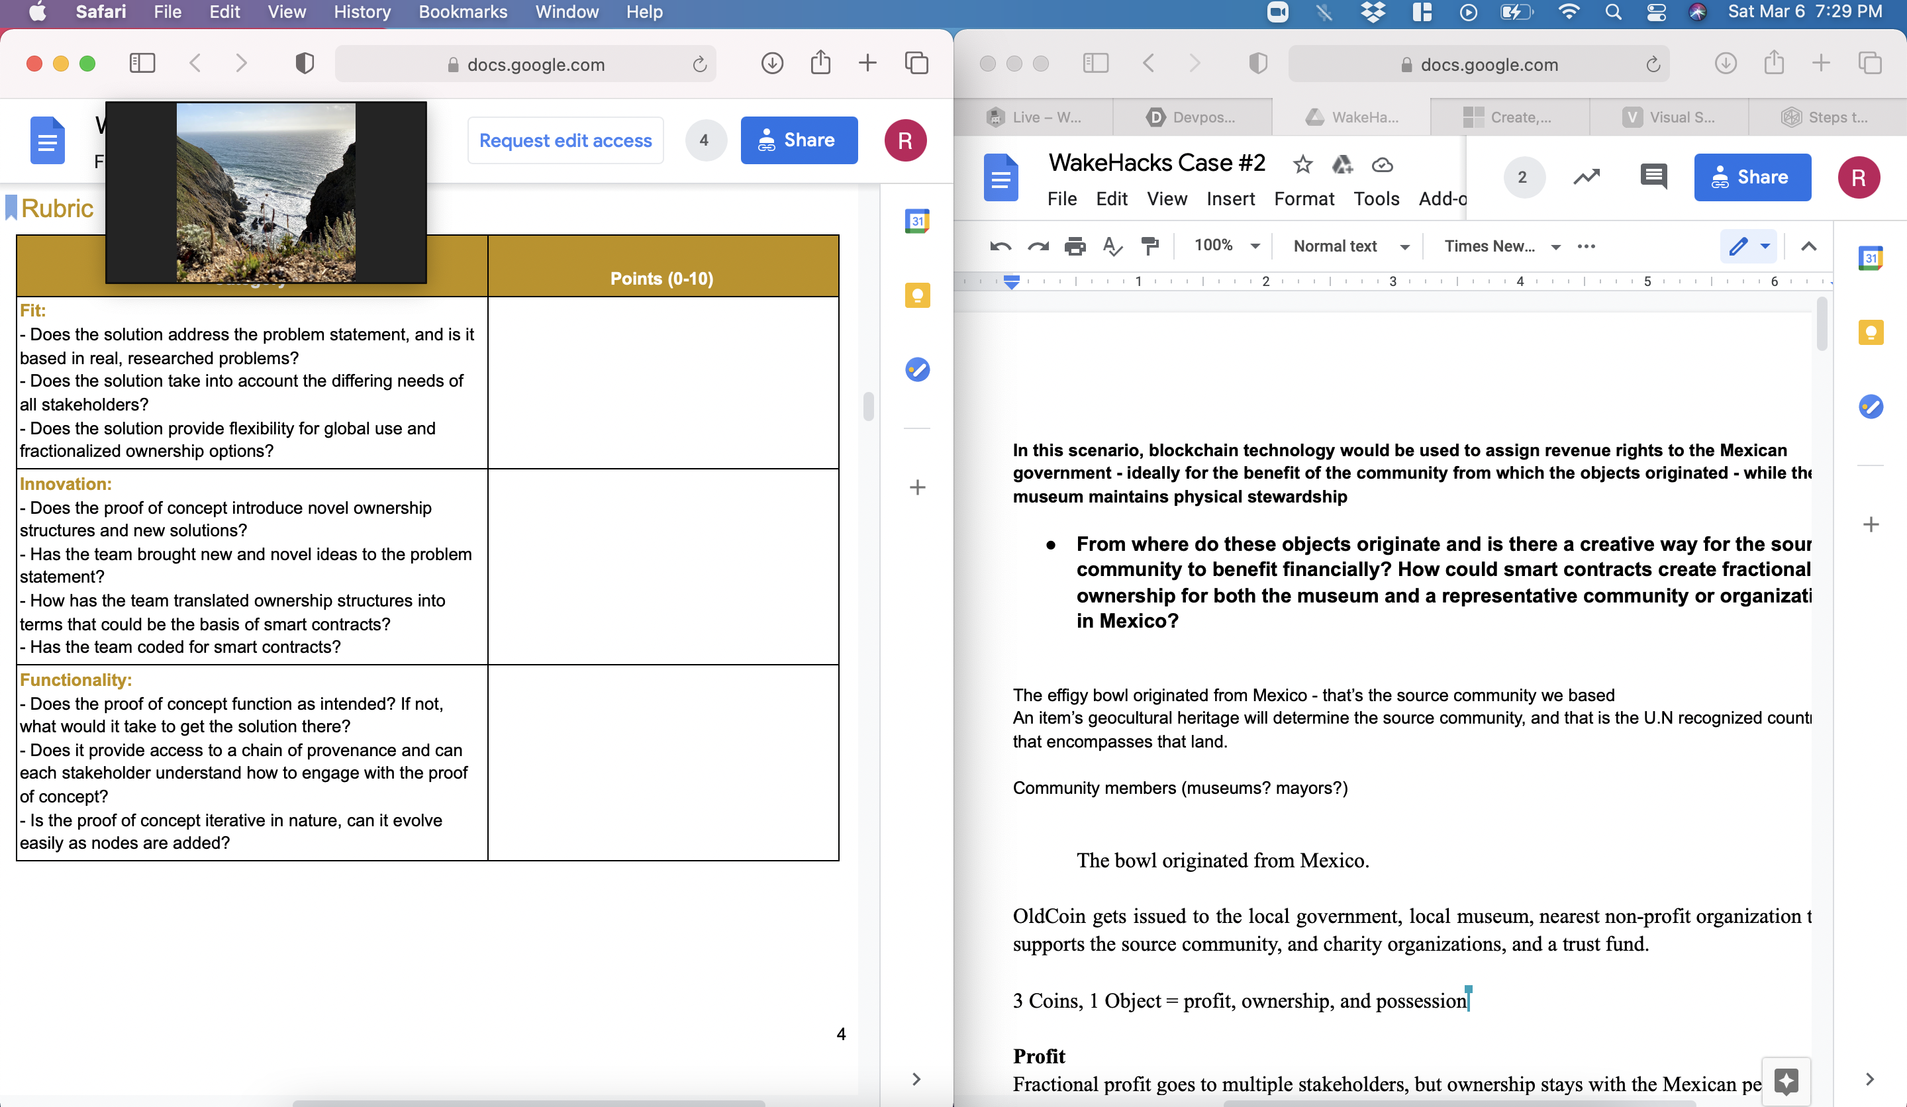Click the first-line indent marker on ruler
Viewport: 1907px width, 1107px height.
tap(1012, 277)
